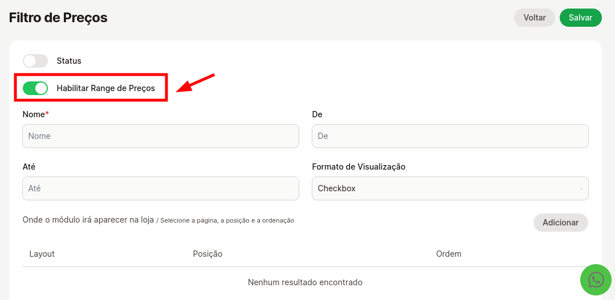Viewport: 615px width, 300px height.
Task: Click the small arrow in the Checkbox select
Action: 581,188
